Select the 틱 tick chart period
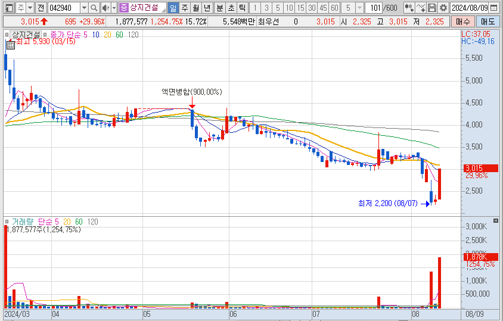The image size is (503, 321). pos(242,8)
